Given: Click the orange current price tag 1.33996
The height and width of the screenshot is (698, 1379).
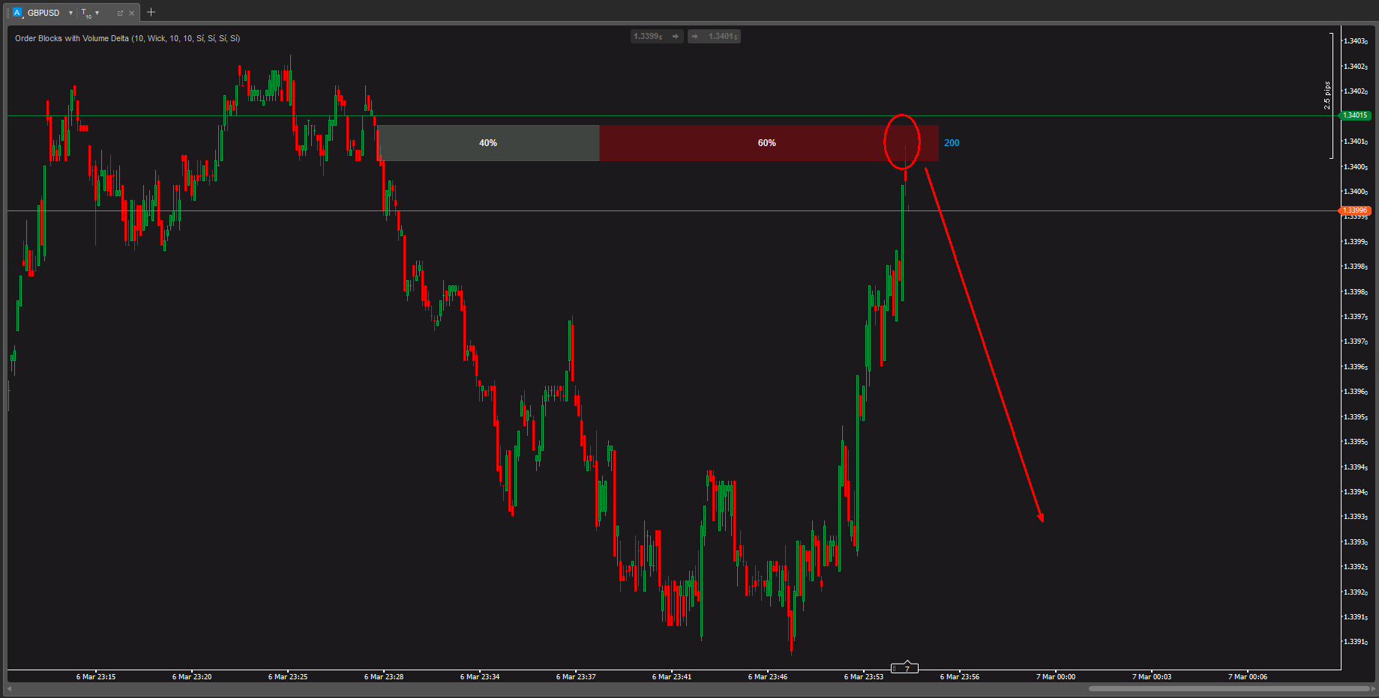Looking at the screenshot, I should 1355,210.
